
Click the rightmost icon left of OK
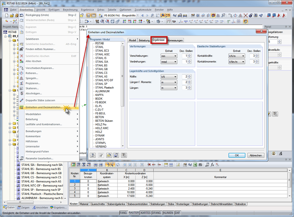[124, 155]
